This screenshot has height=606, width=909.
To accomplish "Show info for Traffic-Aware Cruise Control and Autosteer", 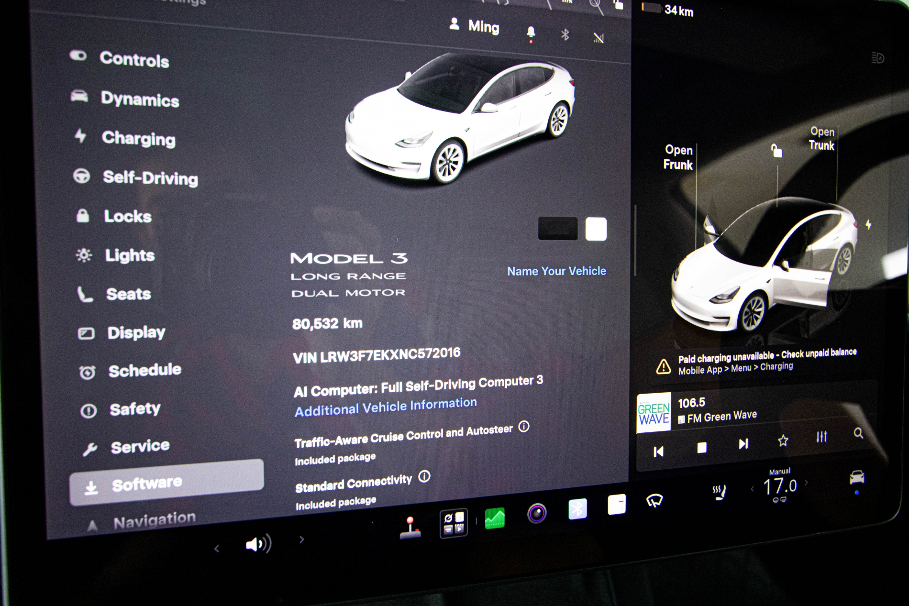I will click(524, 426).
